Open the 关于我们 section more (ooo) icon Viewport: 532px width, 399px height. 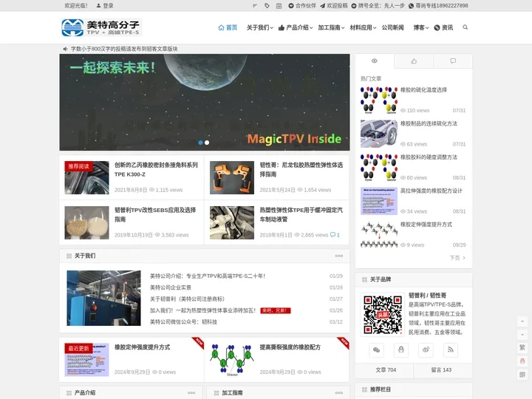(339, 256)
